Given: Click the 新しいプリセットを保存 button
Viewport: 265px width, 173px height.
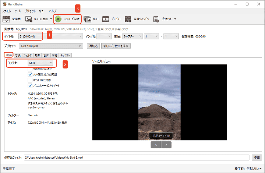Looking at the screenshot, I should [x=116, y=46].
